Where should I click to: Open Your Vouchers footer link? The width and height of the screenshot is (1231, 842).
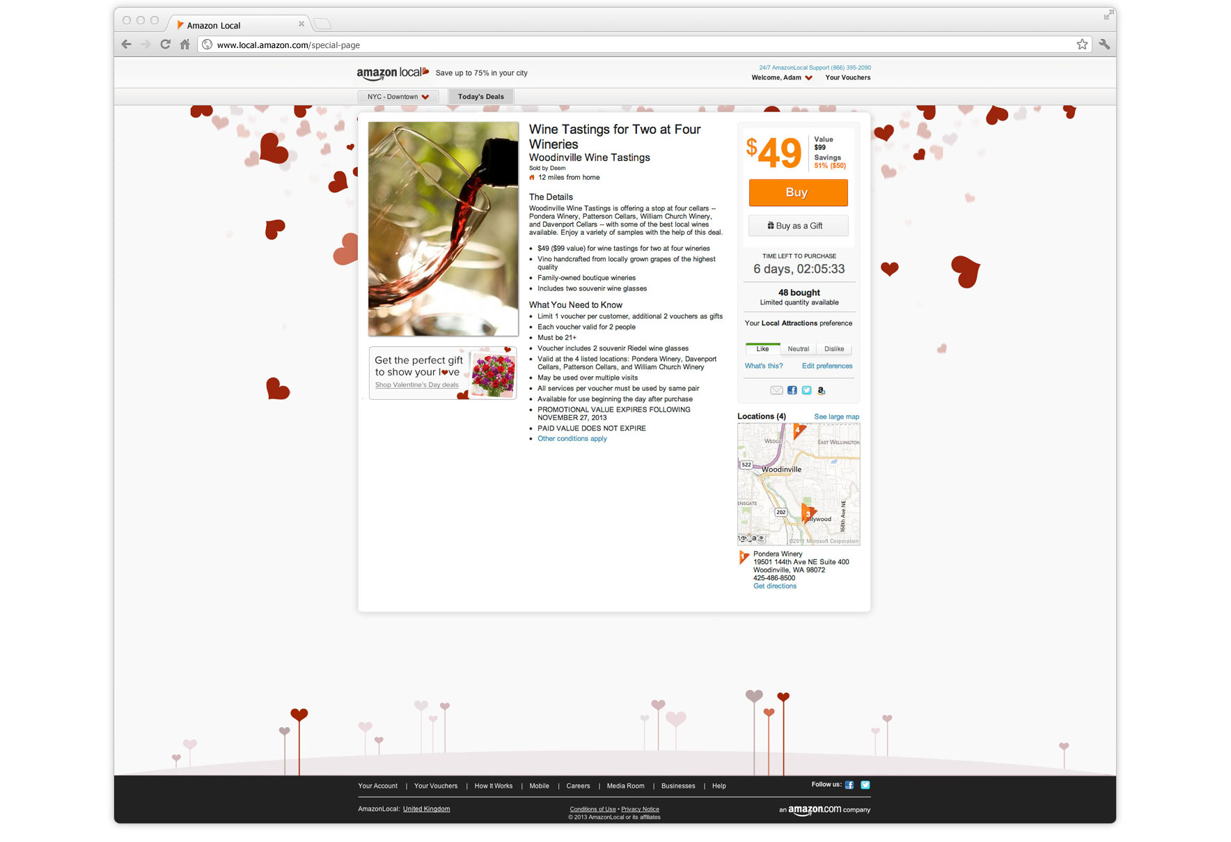pos(436,786)
